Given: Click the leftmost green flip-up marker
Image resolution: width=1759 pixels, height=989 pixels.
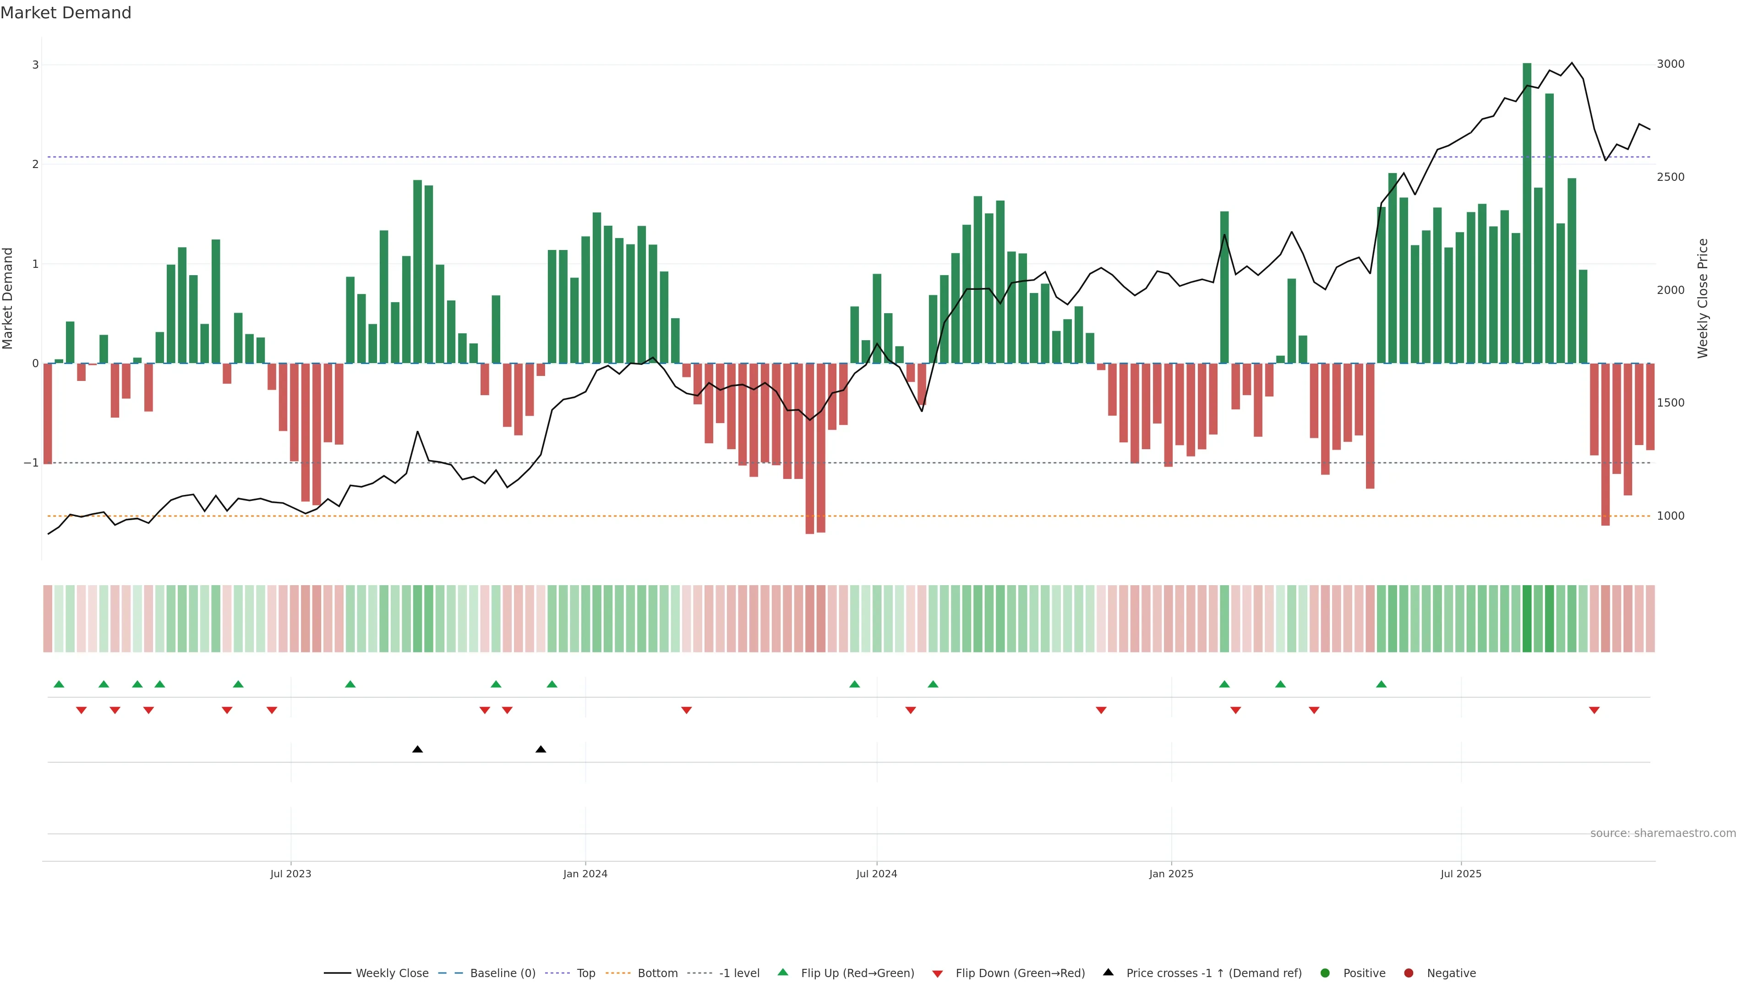Looking at the screenshot, I should click(x=59, y=684).
